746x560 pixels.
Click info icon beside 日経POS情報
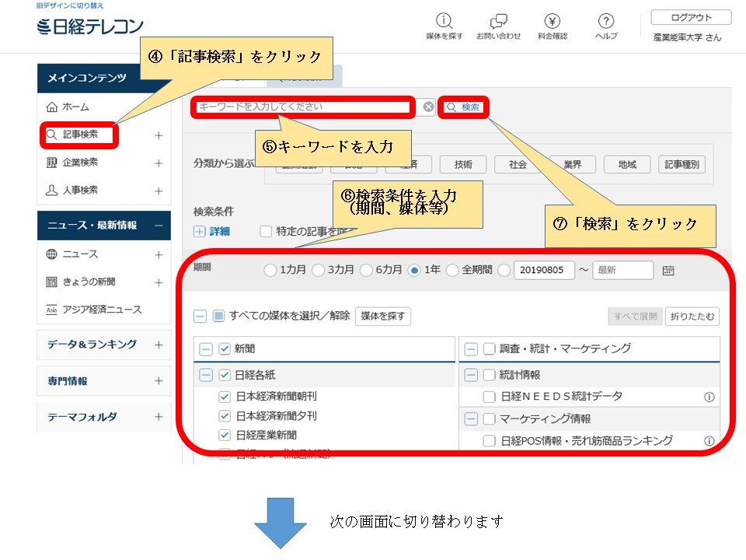709,441
